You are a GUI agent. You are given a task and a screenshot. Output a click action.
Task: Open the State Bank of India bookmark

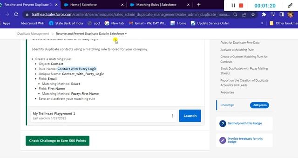(x=66, y=23)
